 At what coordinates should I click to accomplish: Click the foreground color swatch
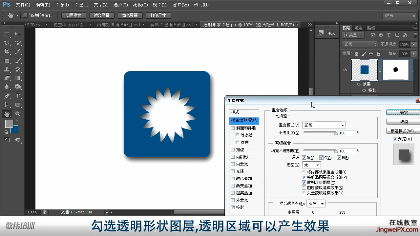pyautogui.click(x=9, y=124)
